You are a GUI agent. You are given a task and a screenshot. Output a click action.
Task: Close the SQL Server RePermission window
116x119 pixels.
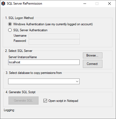click(x=109, y=4)
